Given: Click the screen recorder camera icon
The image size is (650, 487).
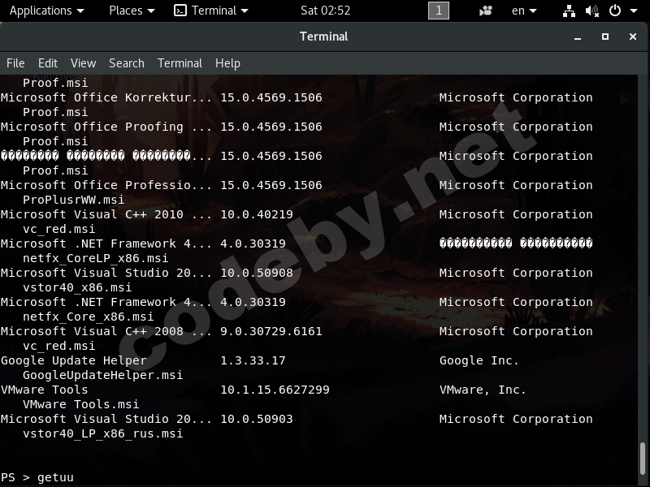Looking at the screenshot, I should click(485, 11).
